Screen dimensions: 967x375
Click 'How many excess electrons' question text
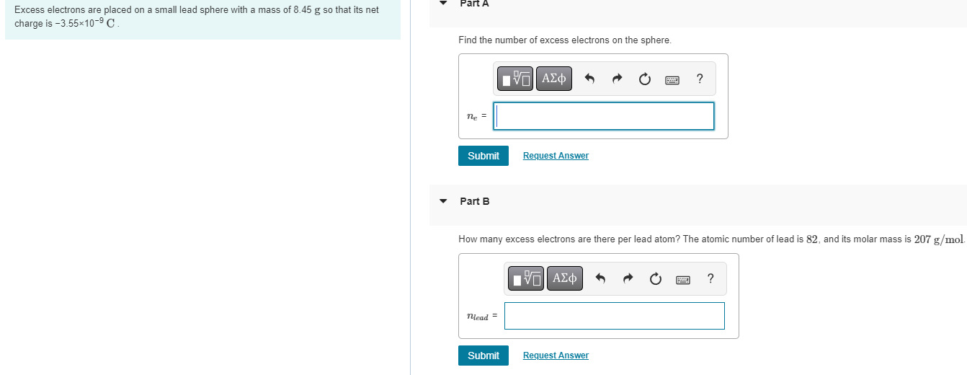tap(712, 239)
